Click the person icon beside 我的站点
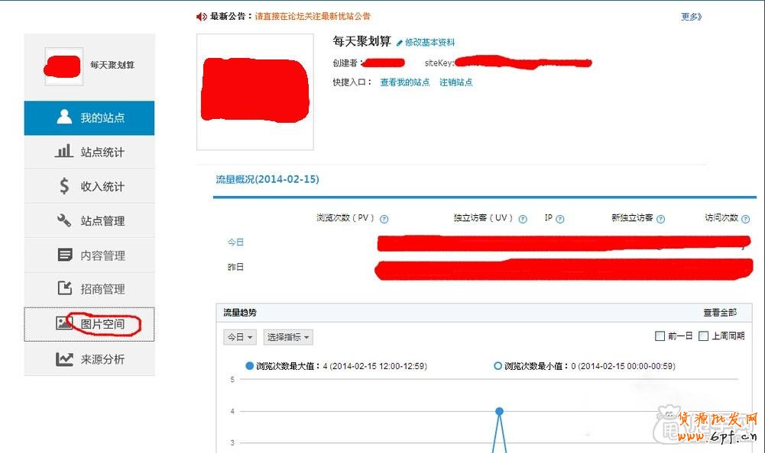 (x=64, y=117)
